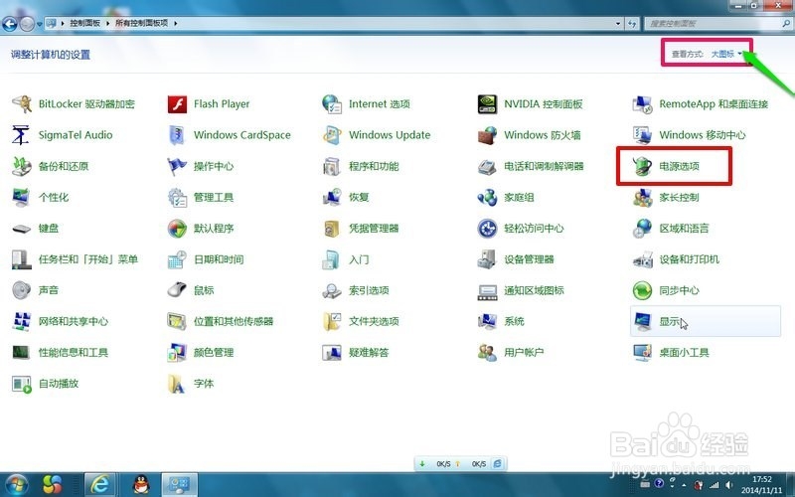This screenshot has height=497, width=795.
Task: Open 凭据管理器 icon
Action: 332,229
